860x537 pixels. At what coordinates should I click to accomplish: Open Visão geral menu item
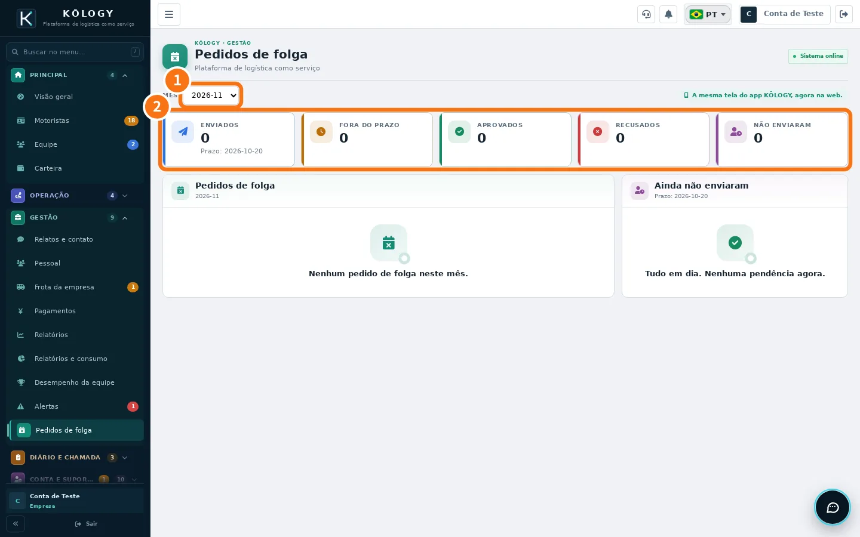click(75, 97)
